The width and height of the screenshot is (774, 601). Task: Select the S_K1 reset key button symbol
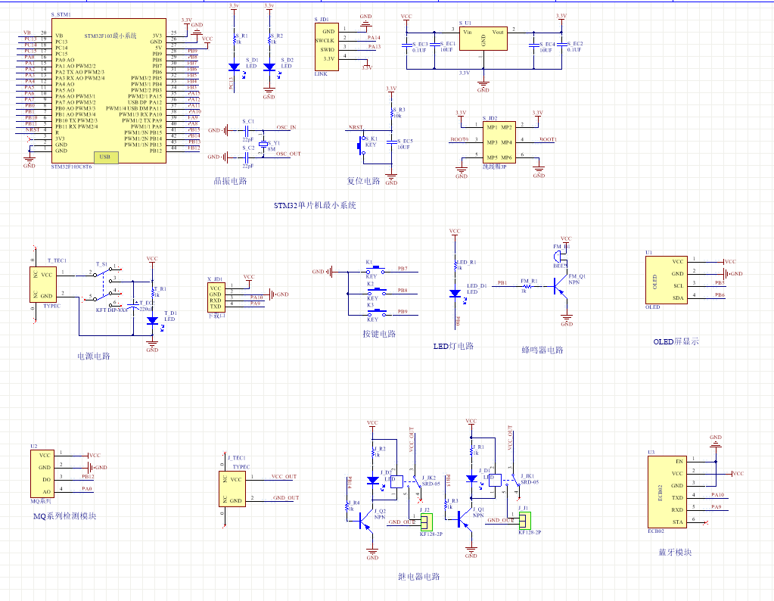pyautogui.click(x=360, y=145)
